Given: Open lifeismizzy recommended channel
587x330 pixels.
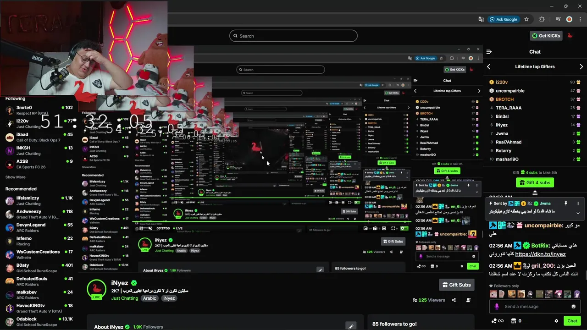Looking at the screenshot, I should (39, 201).
